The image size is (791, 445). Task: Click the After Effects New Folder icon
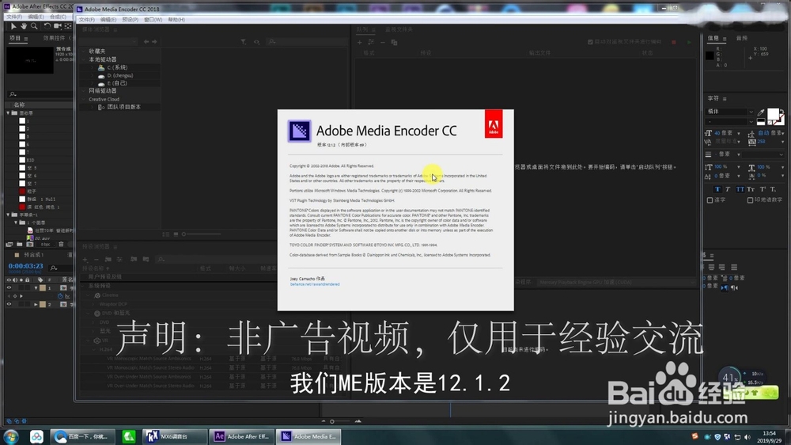click(x=19, y=245)
